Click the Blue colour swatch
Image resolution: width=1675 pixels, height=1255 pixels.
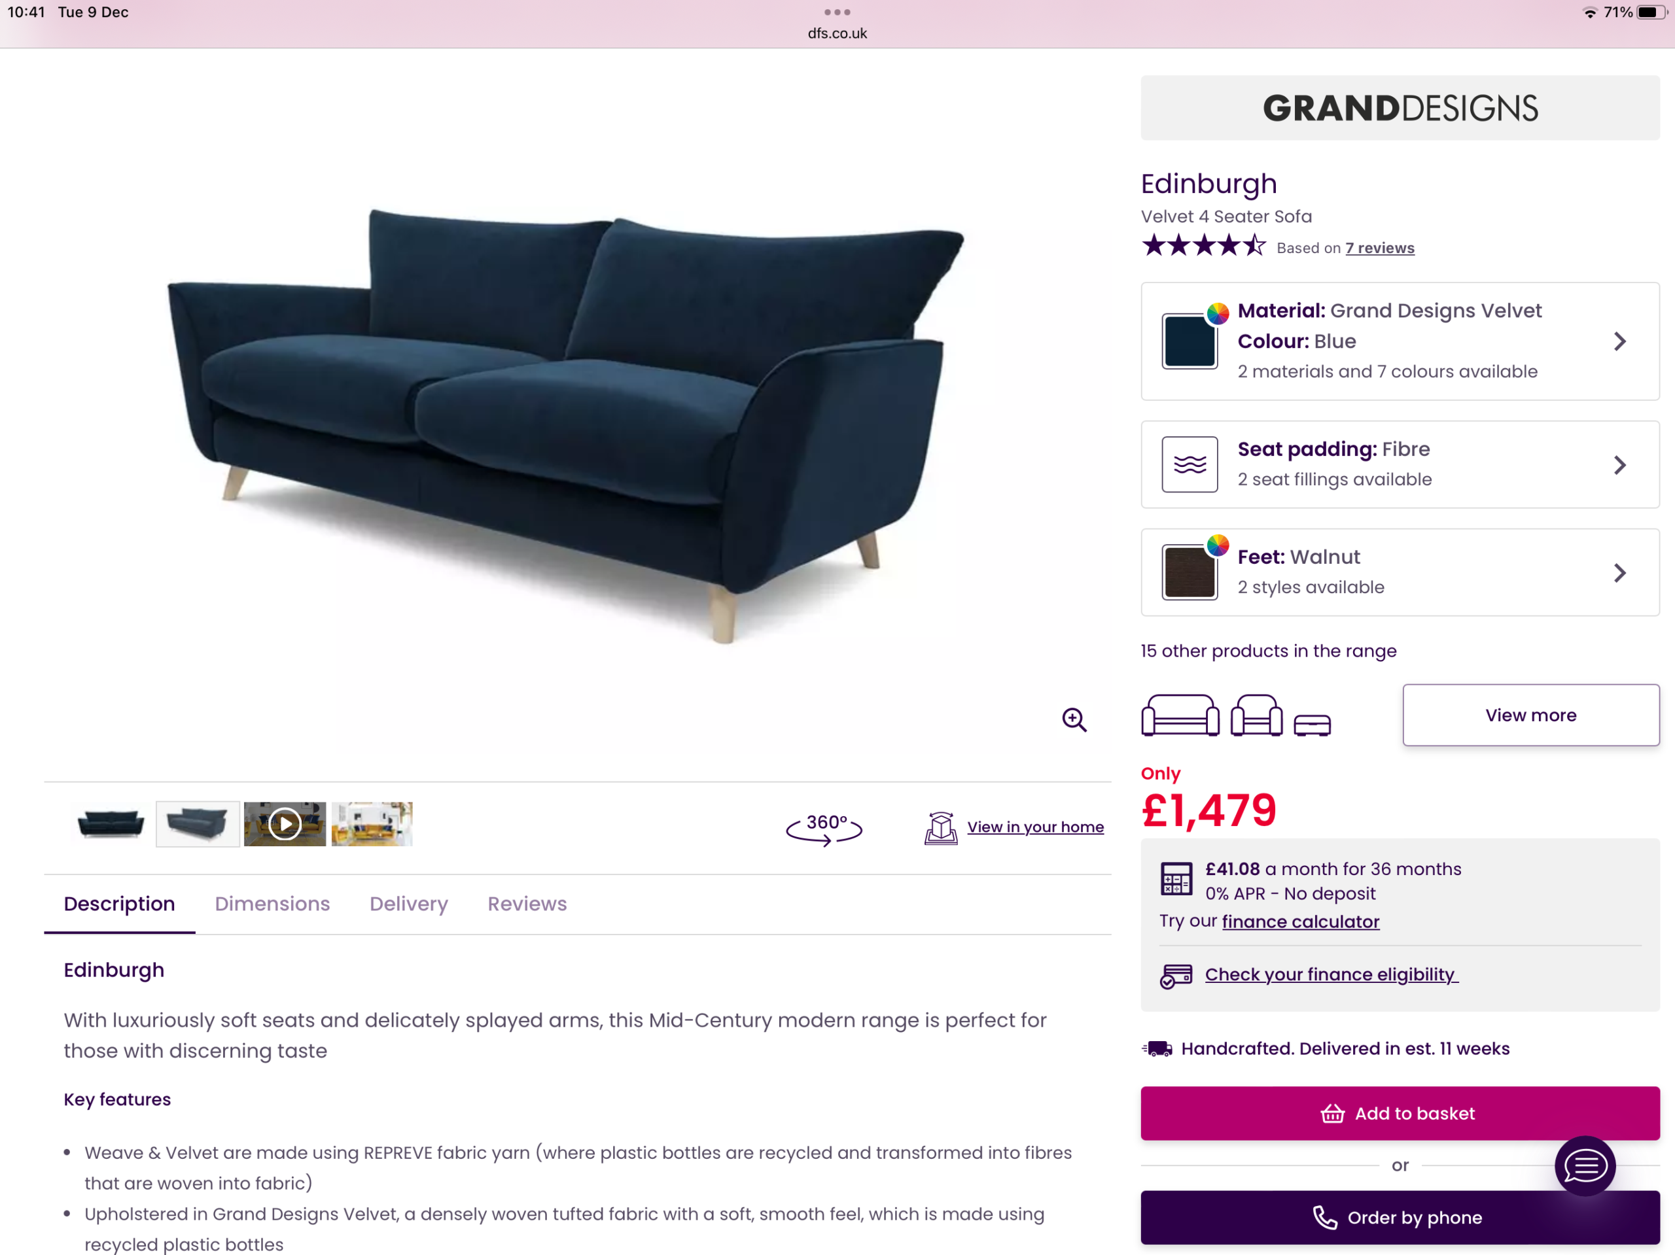pyautogui.click(x=1190, y=341)
